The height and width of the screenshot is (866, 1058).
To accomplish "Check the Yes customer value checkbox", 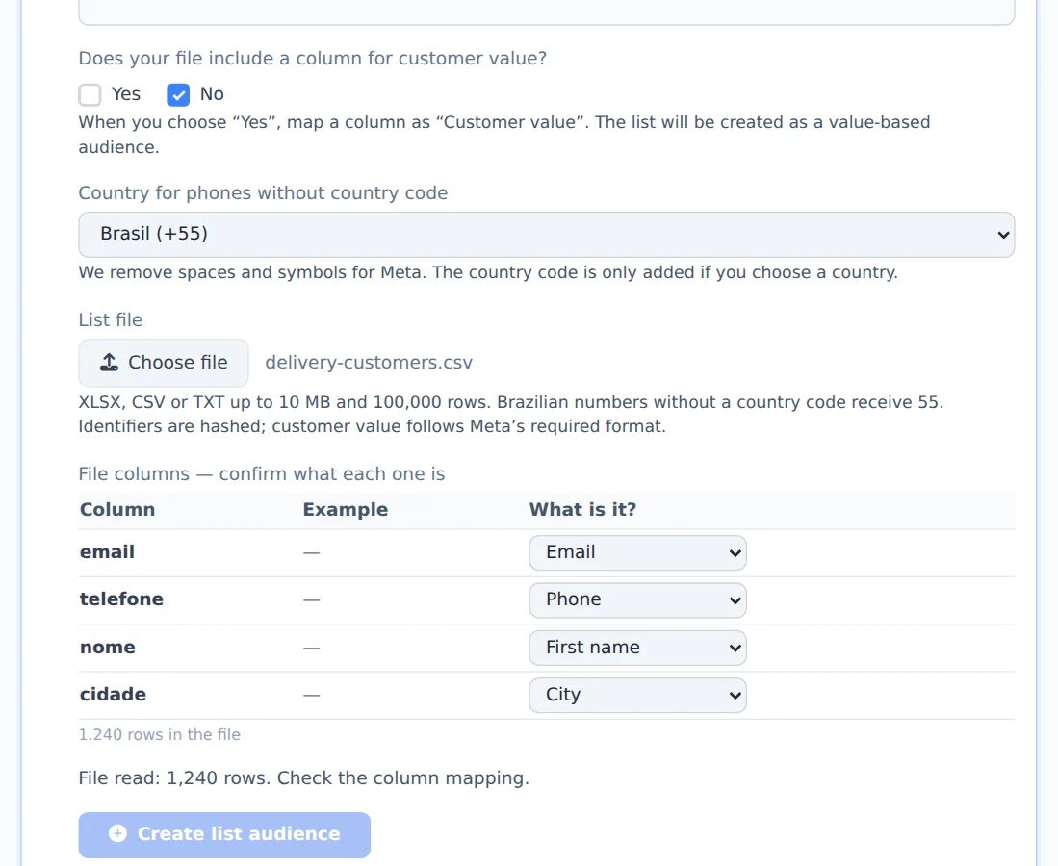I will pos(90,94).
